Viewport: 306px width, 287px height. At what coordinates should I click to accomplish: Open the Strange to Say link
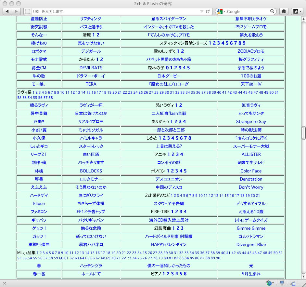coord(251,122)
